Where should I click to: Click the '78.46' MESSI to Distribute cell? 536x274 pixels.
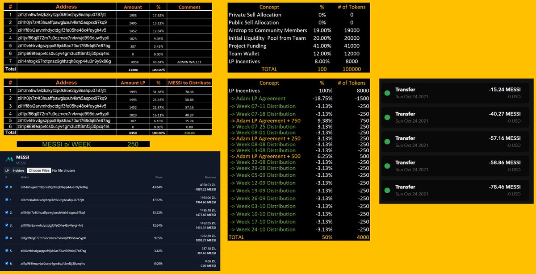pyautogui.click(x=189, y=91)
